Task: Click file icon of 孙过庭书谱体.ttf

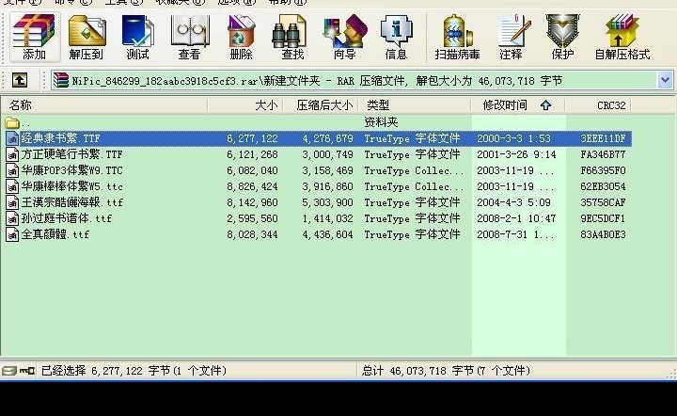Action: click(12, 218)
